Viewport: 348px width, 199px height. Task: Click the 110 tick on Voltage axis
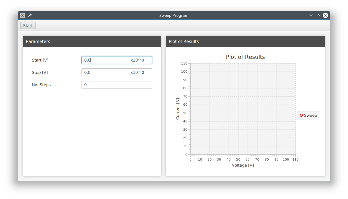point(295,159)
